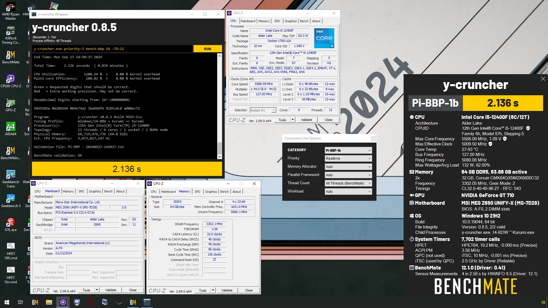Screen dimensions: 548x308
Task: Click the y-cruncher output scrollbar thumb
Action: 219,148
